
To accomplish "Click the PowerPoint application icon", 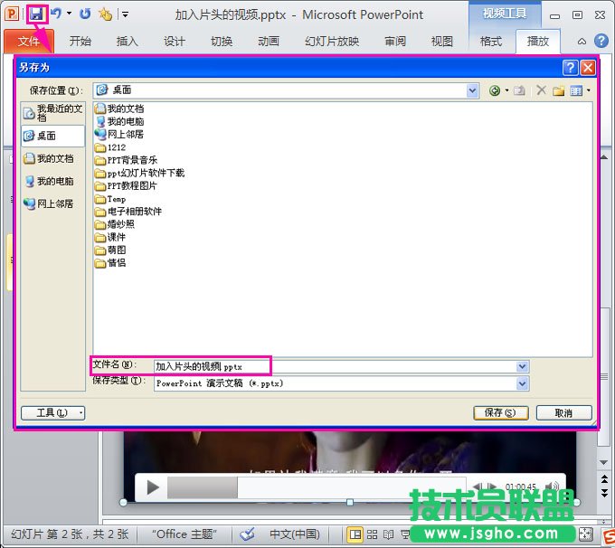I will tap(12, 14).
